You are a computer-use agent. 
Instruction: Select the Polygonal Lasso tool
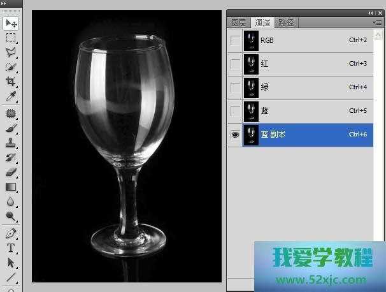[x=11, y=53]
